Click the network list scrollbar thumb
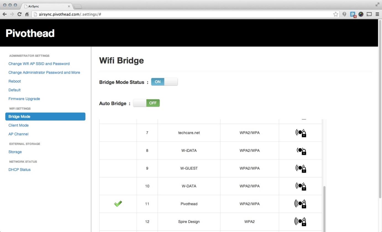This screenshot has width=382, height=232. 324,209
